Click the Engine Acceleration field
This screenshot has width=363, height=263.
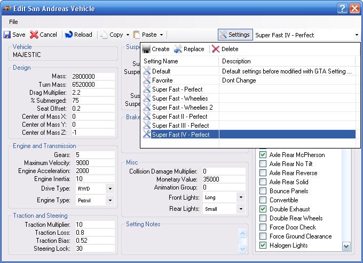[x=94, y=171]
